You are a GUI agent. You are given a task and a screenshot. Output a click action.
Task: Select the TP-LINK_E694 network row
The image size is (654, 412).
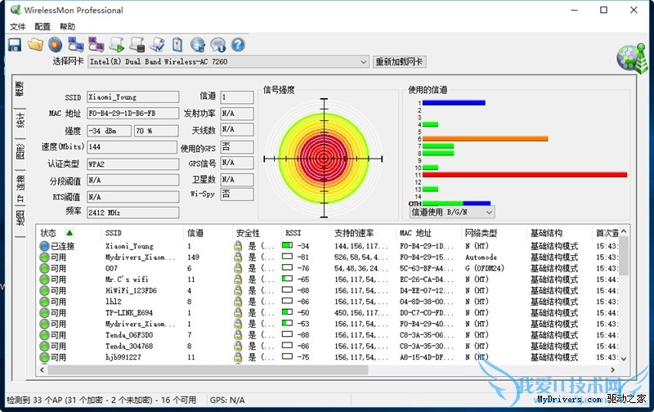coord(129,313)
